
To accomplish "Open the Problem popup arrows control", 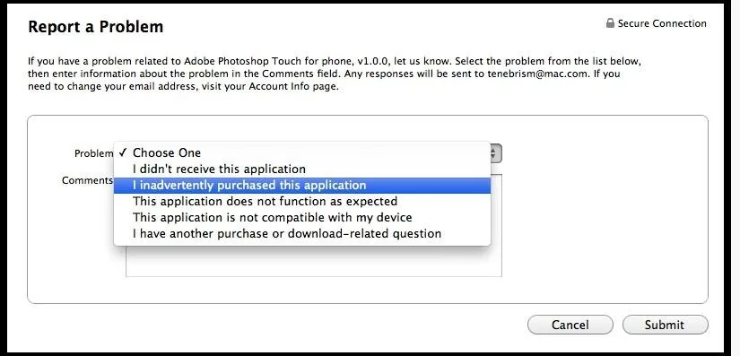I will coord(495,153).
